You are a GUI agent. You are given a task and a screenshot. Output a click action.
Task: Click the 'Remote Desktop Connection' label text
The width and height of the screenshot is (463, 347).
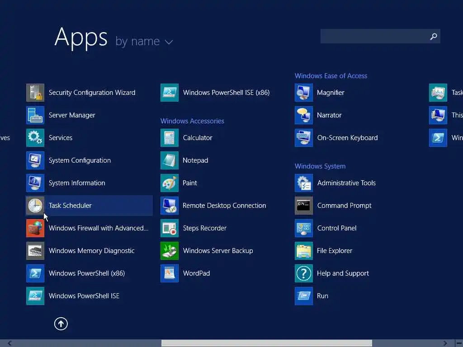[224, 206]
